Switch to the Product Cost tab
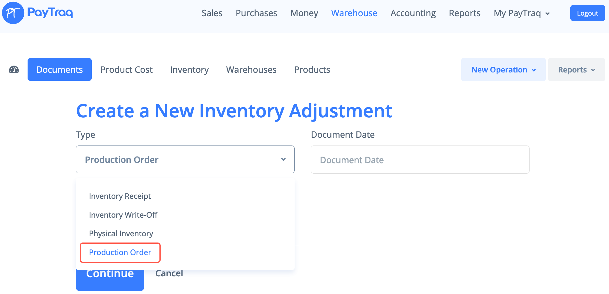609x294 pixels. tap(126, 70)
